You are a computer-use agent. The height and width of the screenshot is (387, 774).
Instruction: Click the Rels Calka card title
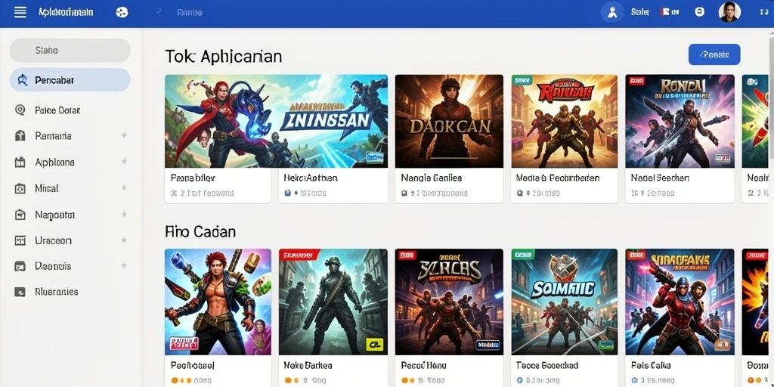(651, 365)
